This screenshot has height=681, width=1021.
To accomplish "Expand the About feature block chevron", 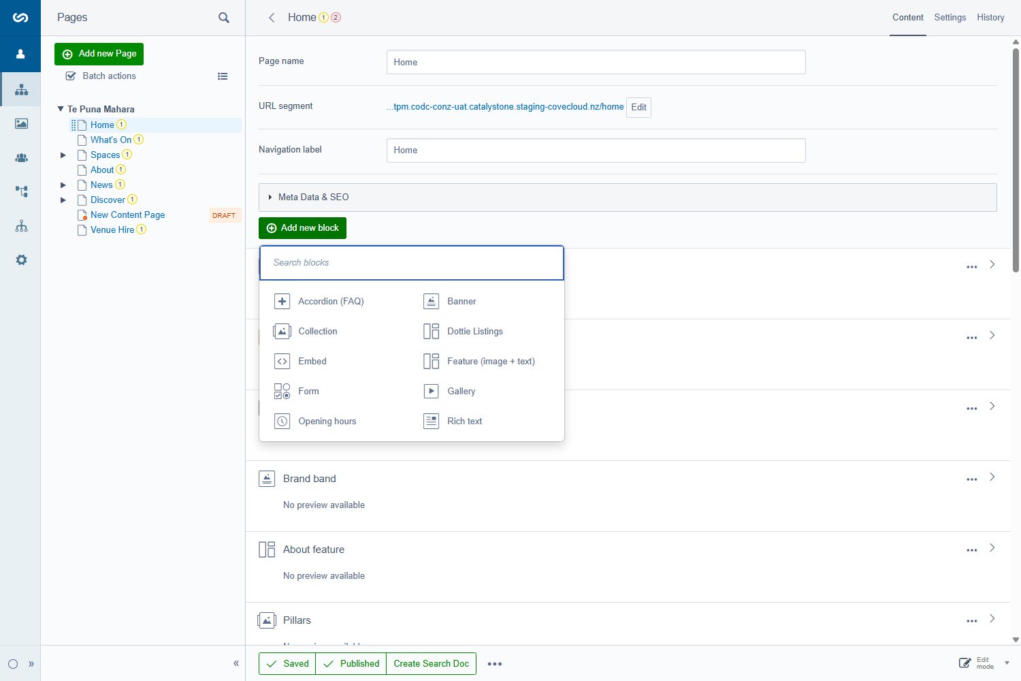I will (x=992, y=548).
